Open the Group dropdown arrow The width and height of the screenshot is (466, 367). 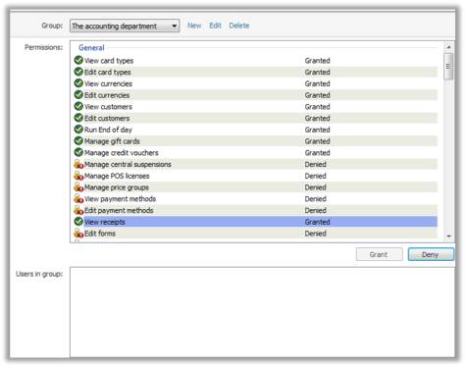175,26
